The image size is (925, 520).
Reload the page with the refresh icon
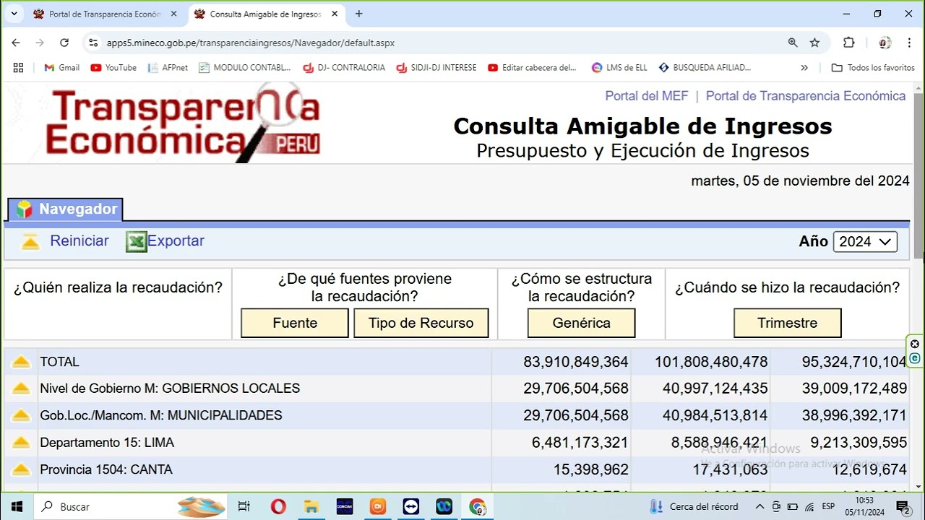[64, 43]
